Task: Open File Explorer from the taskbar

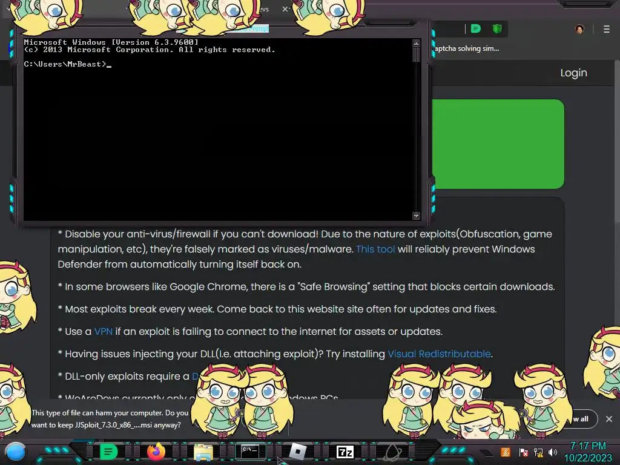Action: [203, 452]
